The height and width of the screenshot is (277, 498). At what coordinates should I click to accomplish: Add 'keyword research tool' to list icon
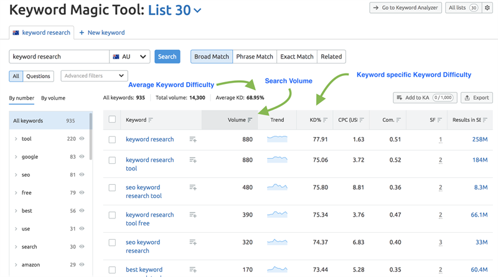click(x=193, y=160)
